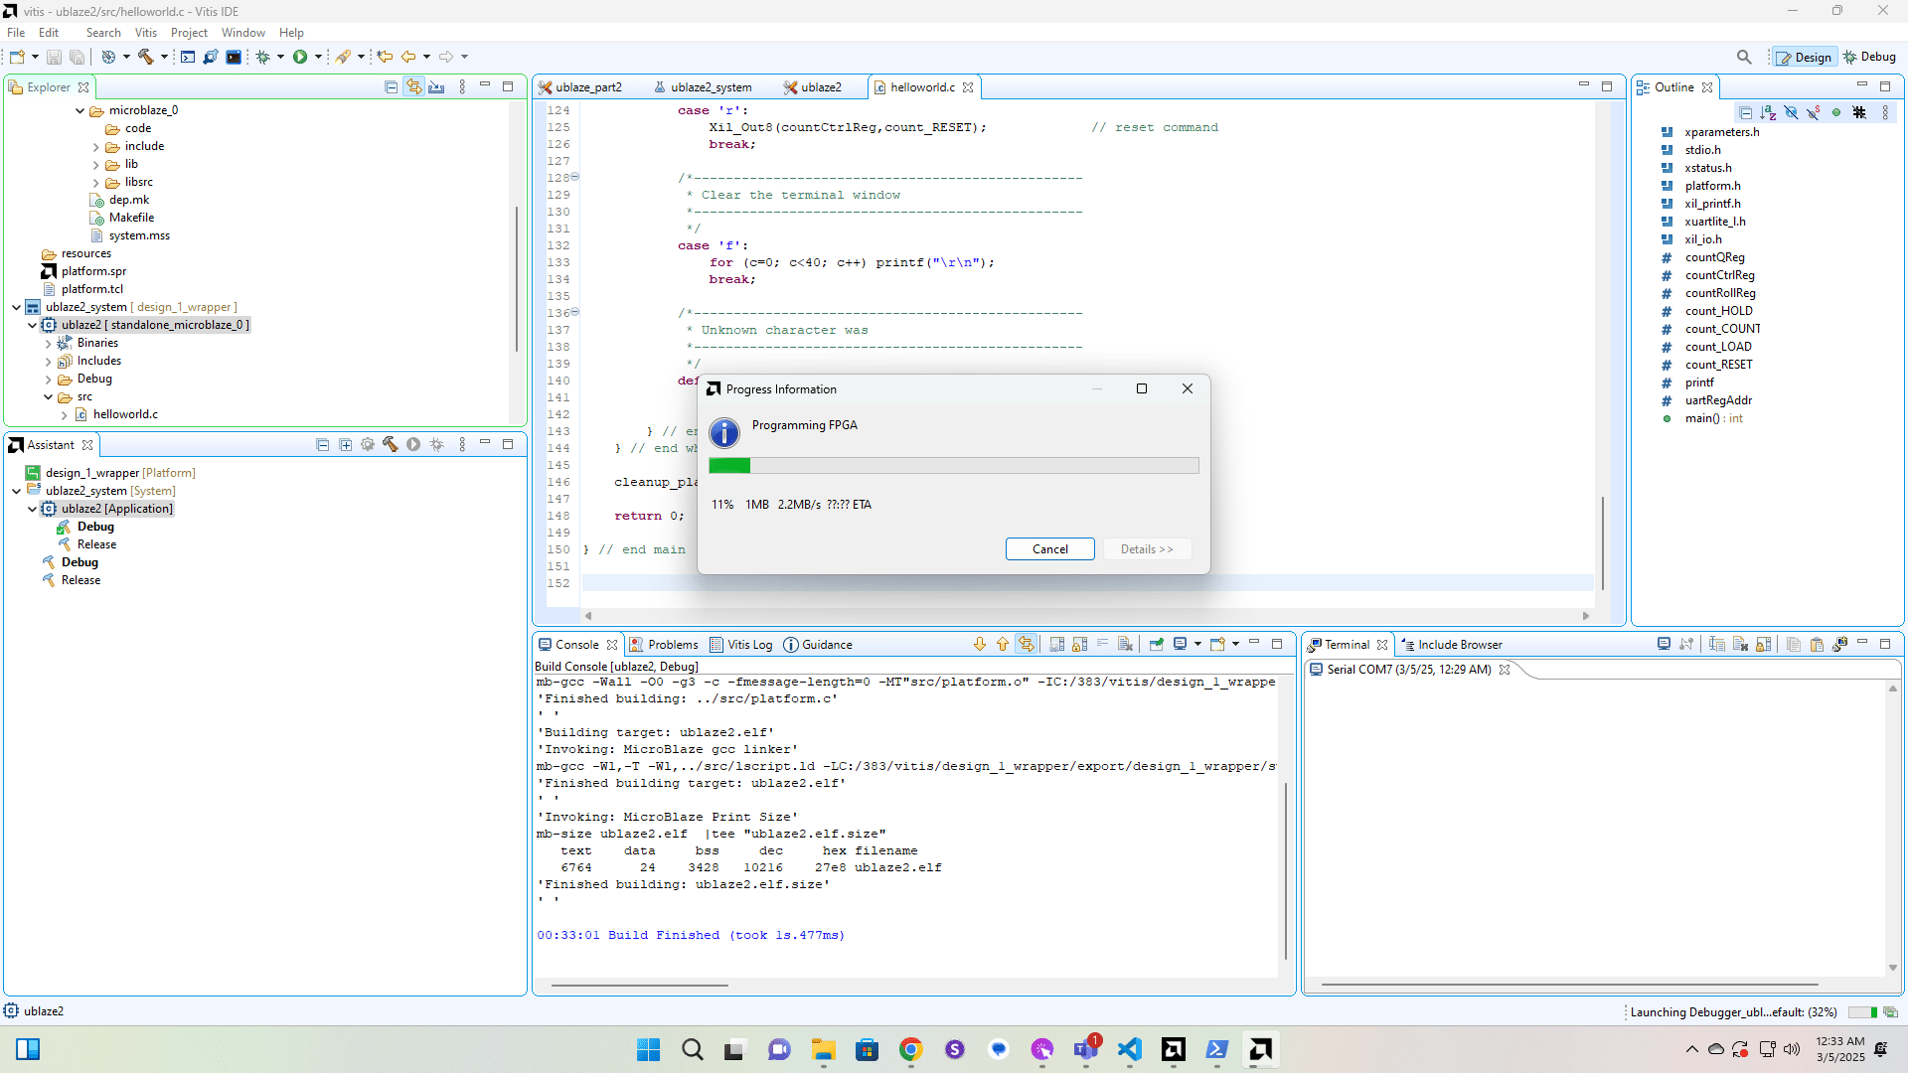This screenshot has width=1908, height=1073.
Task: Cancel the FPGA programming
Action: [1049, 549]
